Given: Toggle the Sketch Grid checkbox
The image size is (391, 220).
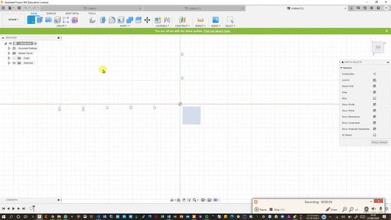Looking at the screenshot, I should 375,86.
